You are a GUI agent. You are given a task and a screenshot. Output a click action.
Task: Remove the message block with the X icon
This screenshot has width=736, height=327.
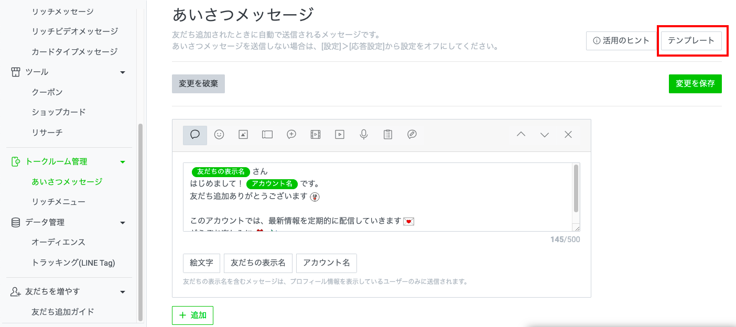[x=568, y=135]
